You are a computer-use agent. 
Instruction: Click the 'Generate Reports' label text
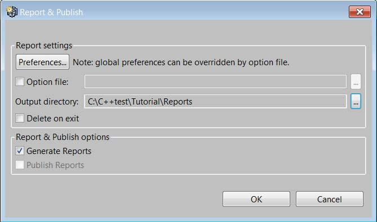pos(59,151)
